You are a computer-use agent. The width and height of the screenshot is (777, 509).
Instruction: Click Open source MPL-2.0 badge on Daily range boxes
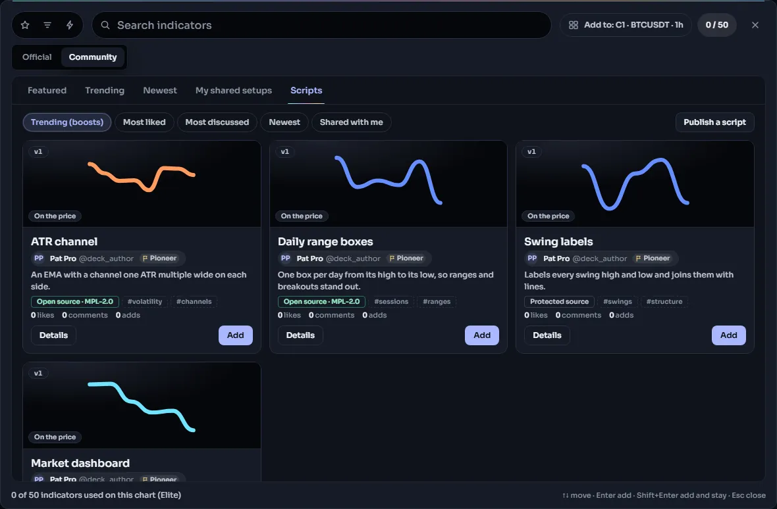click(321, 302)
